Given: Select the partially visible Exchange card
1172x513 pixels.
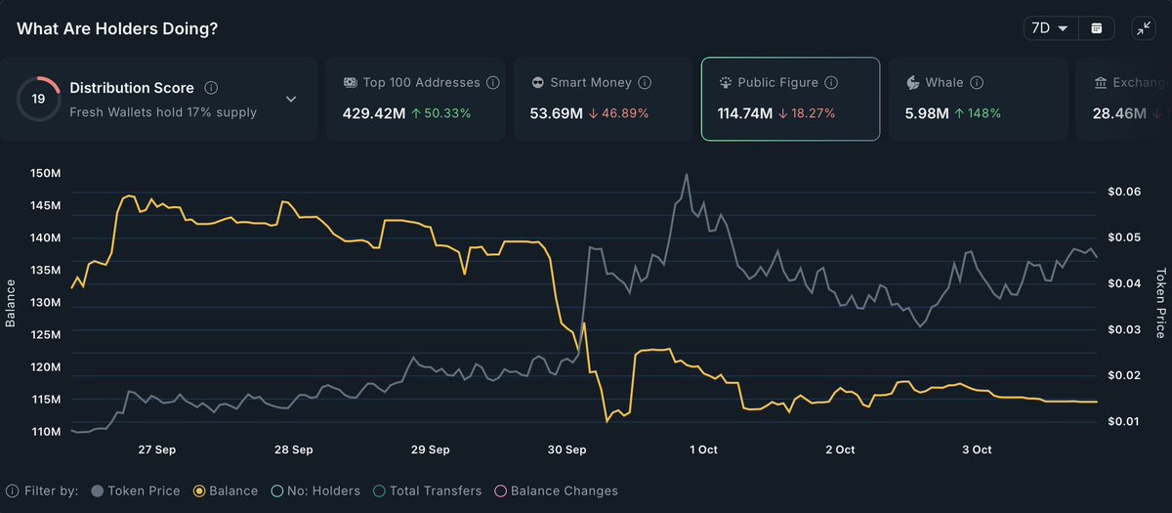Looking at the screenshot, I should pyautogui.click(x=1123, y=99).
